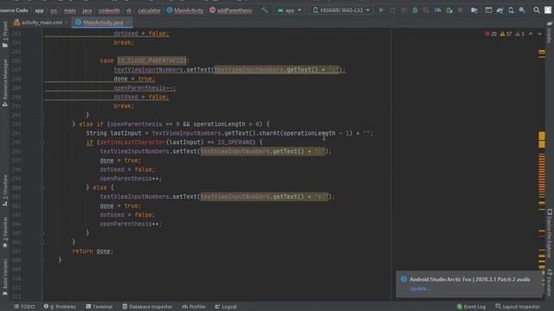Open the SDK Manager icon
Screen dimensions: 554x311
(x=522, y=10)
